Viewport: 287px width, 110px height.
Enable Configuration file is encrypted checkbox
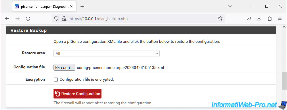[56, 80]
